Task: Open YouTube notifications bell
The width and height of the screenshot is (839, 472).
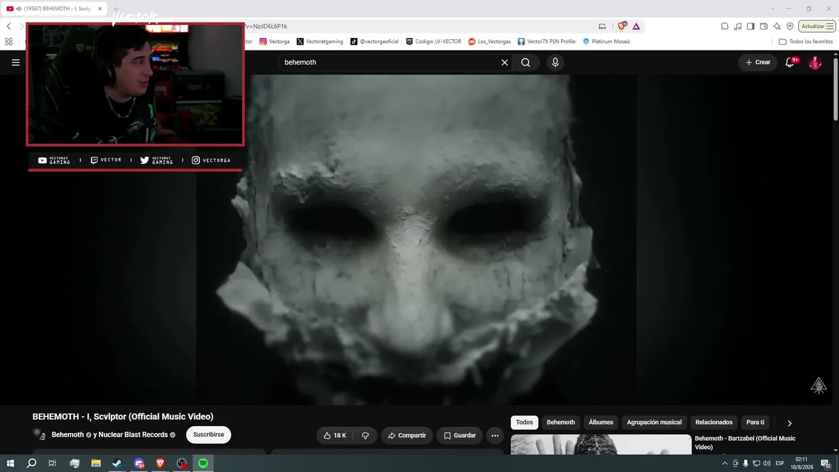Action: 790,62
